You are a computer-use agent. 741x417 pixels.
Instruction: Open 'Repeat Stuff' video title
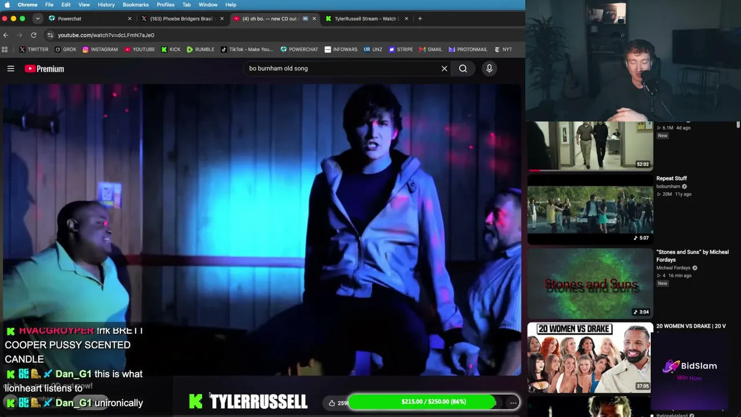672,178
